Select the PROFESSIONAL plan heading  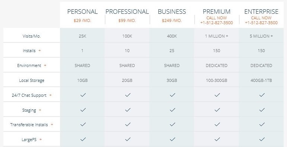coord(127,12)
